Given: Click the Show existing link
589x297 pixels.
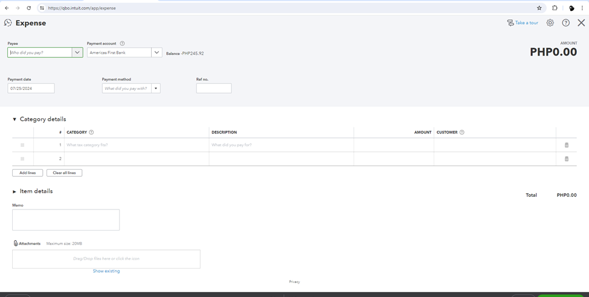Looking at the screenshot, I should click(106, 271).
